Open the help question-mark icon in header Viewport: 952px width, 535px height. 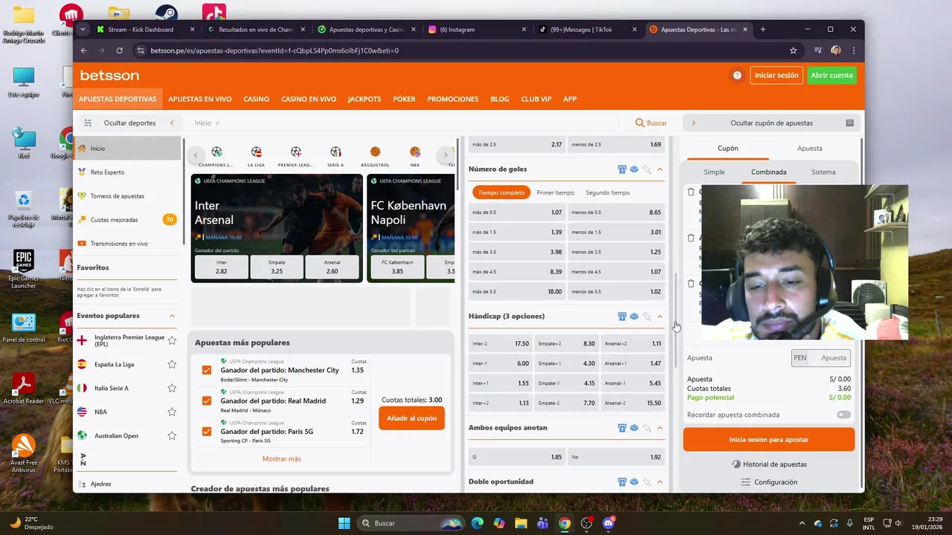click(x=737, y=75)
